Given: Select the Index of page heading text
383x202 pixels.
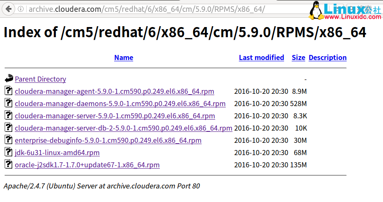Looking at the screenshot, I should pos(185,33).
